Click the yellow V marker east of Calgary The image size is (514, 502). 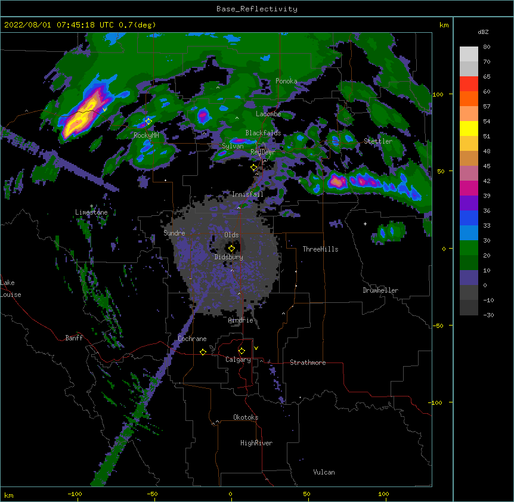256,348
